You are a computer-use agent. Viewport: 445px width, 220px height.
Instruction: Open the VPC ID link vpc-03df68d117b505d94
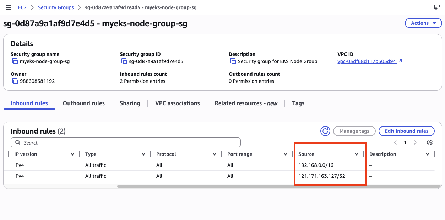pos(367,61)
